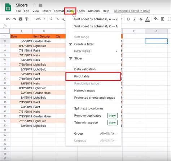Expand the Filter views submenu arrow
The width and height of the screenshot is (171, 161).
pyautogui.click(x=117, y=51)
